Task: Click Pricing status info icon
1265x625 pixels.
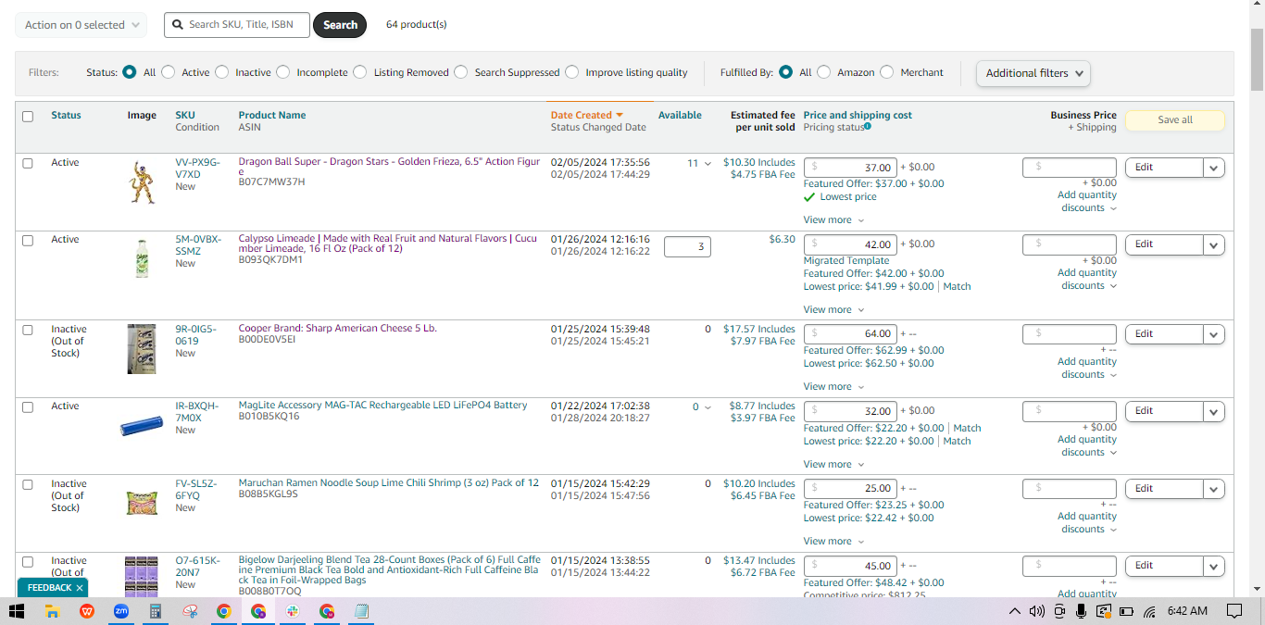Action: coord(867,127)
